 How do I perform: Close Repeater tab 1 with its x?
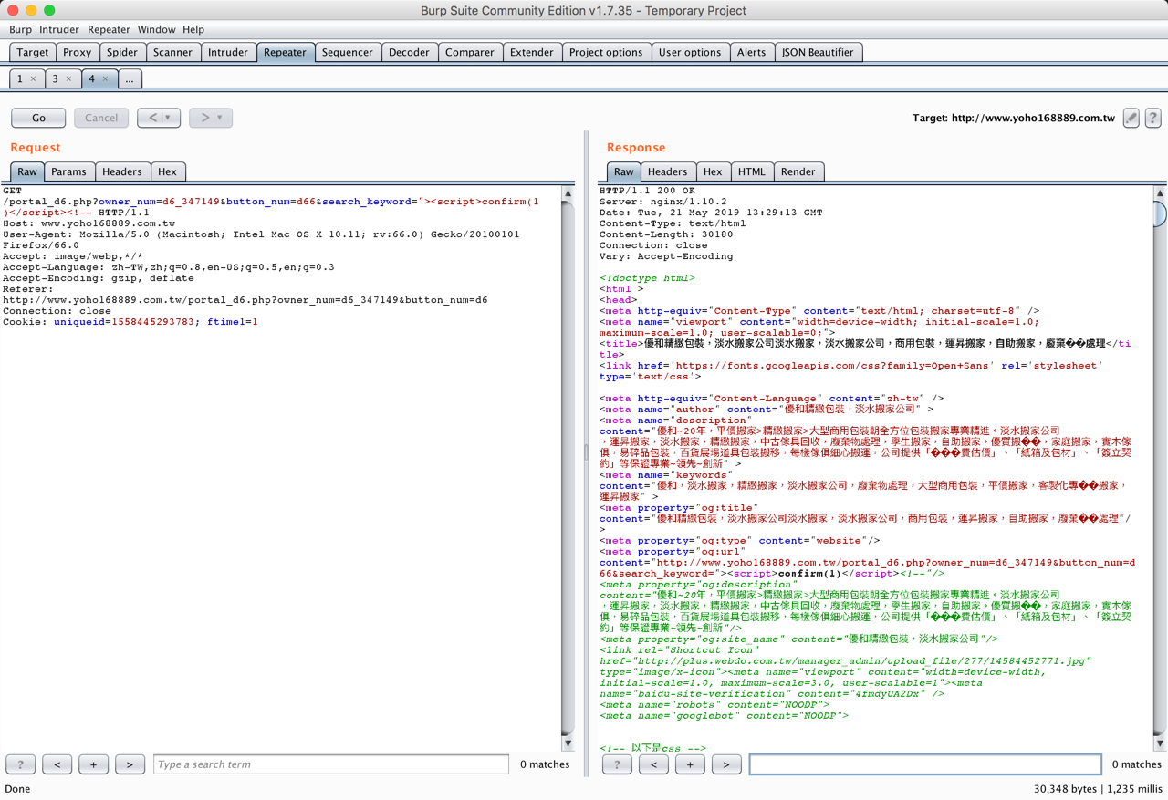(34, 79)
